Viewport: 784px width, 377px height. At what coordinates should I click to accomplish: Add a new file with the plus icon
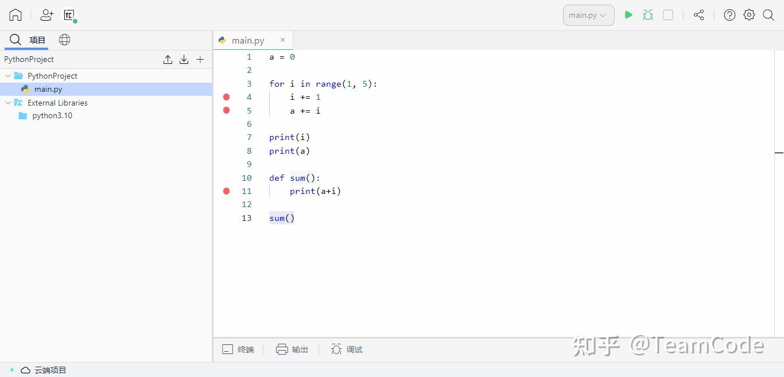tap(200, 59)
